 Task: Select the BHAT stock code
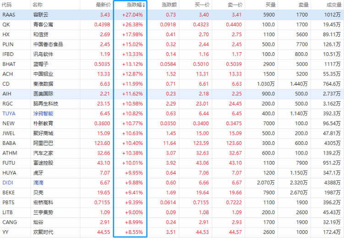click(9, 64)
